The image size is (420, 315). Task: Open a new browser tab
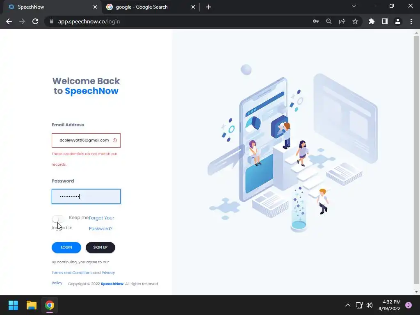click(209, 7)
